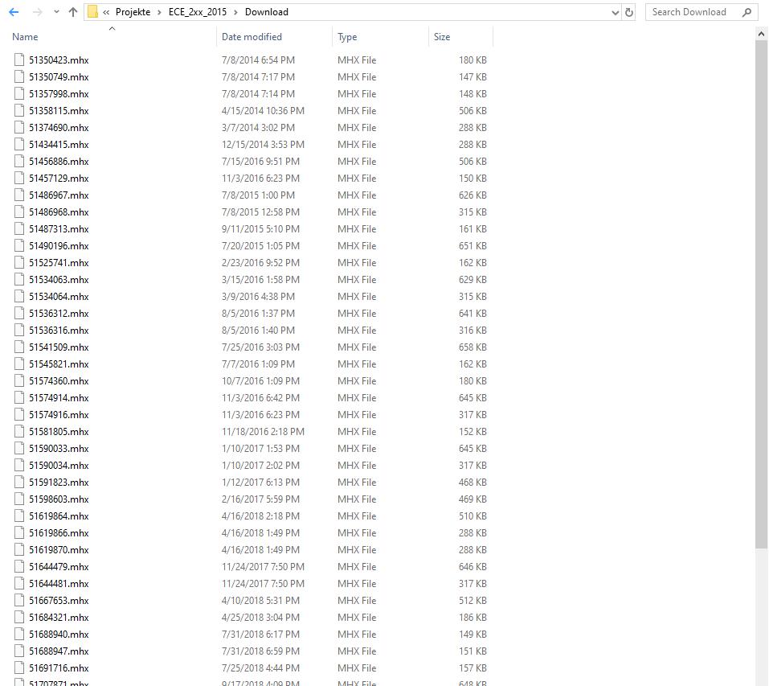Expand subfolders arrow after ECE_2xx_2015
Viewport: 769px width, 686px height.
235,12
